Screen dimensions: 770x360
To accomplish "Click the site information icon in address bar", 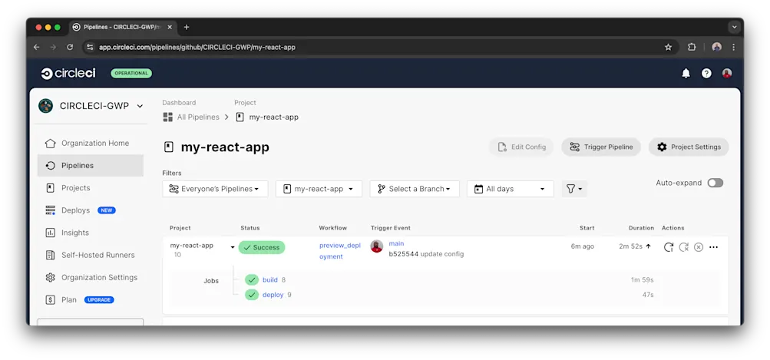I will 89,47.
